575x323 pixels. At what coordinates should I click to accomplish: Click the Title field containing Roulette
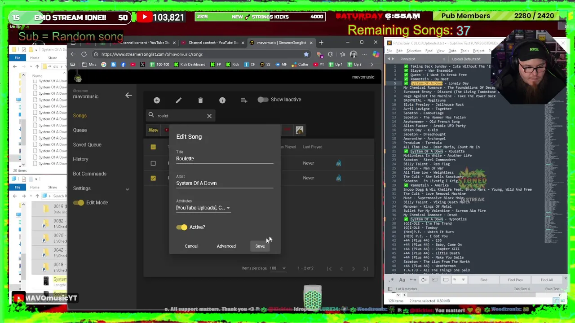[x=225, y=158]
